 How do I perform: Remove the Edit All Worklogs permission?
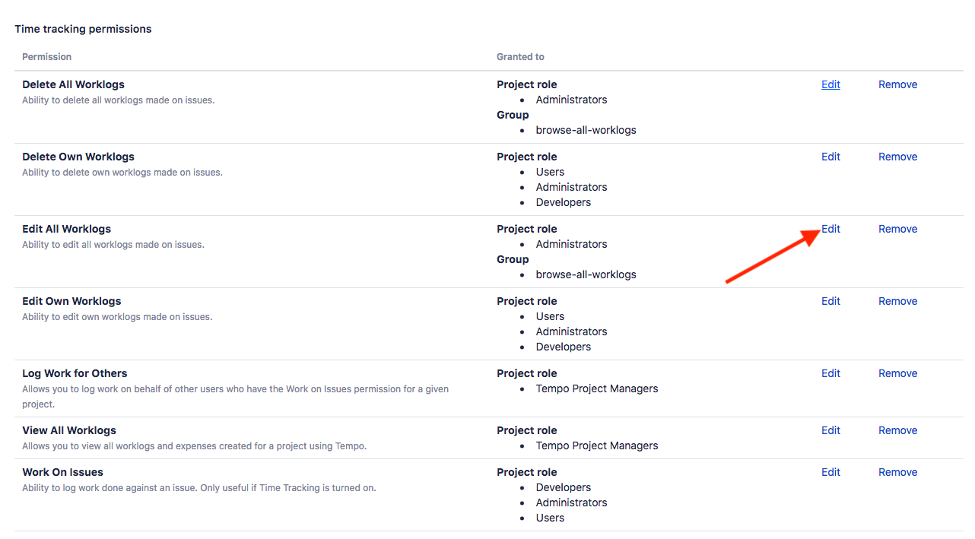pyautogui.click(x=897, y=229)
